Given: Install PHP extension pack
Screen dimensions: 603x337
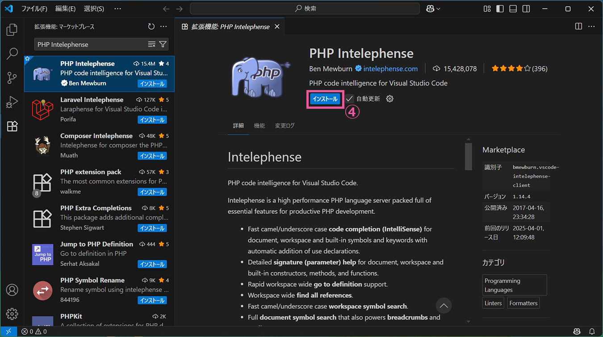Looking at the screenshot, I should click(152, 192).
